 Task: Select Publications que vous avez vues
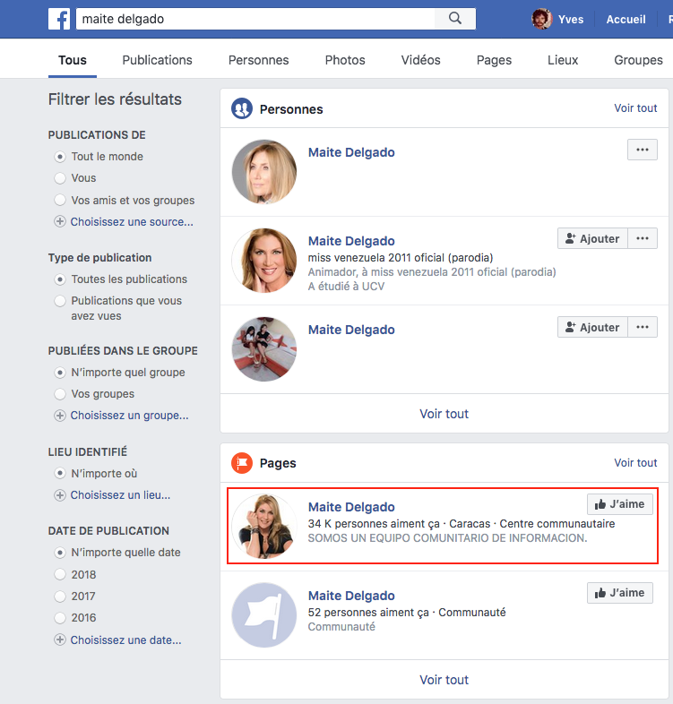pos(60,301)
